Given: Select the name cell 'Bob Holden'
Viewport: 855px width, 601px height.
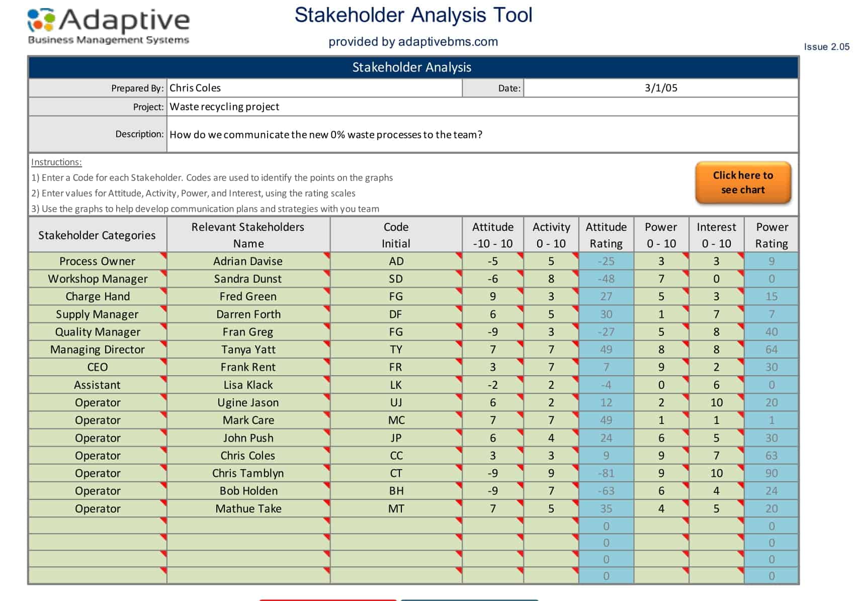Looking at the screenshot, I should point(248,491).
